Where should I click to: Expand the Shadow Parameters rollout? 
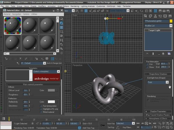tap(158, 112)
